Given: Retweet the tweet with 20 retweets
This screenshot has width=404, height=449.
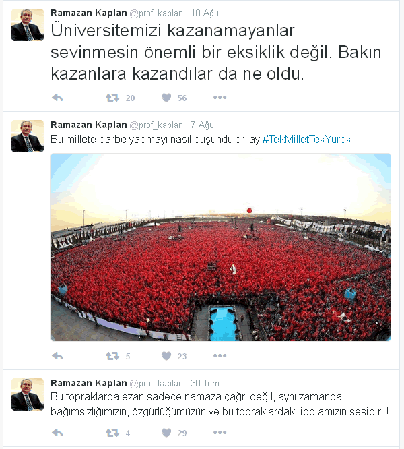Looking at the screenshot, I should [x=112, y=98].
